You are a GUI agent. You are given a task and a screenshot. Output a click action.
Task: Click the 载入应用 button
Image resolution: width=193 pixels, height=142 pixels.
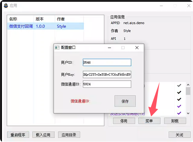(43, 135)
